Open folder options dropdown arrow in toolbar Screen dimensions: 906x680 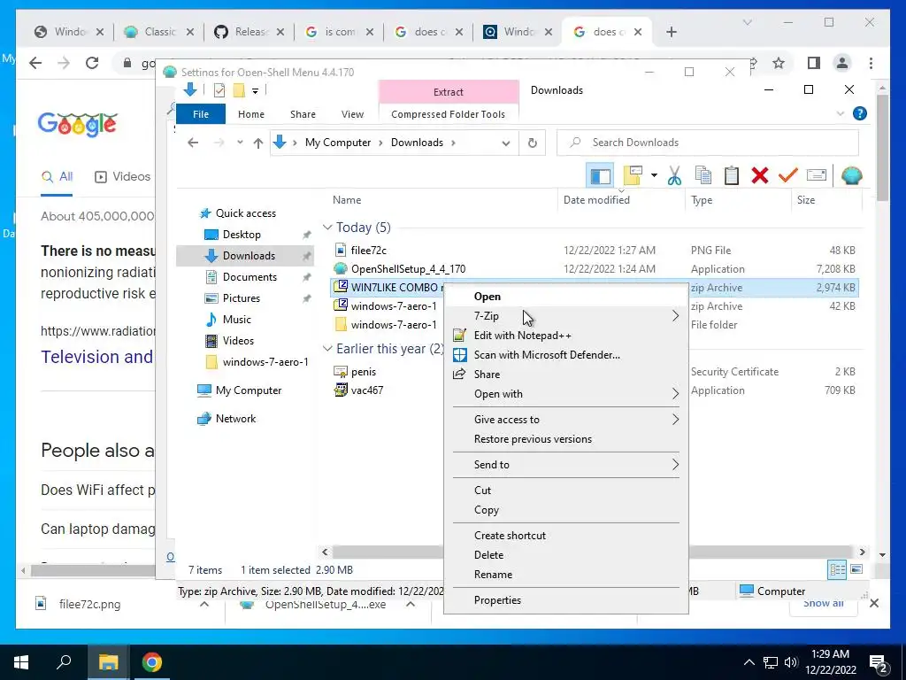point(654,175)
